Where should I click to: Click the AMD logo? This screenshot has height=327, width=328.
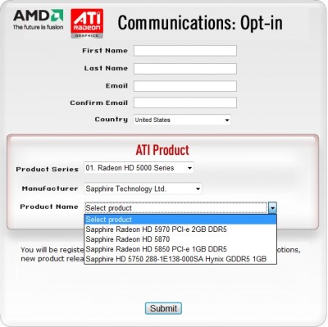pyautogui.click(x=39, y=20)
